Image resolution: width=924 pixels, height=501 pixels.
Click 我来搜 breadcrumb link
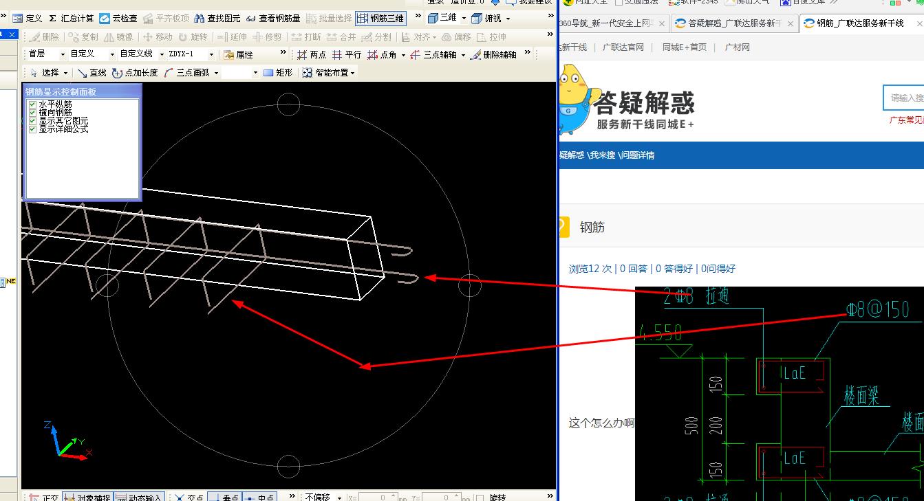[x=603, y=155]
